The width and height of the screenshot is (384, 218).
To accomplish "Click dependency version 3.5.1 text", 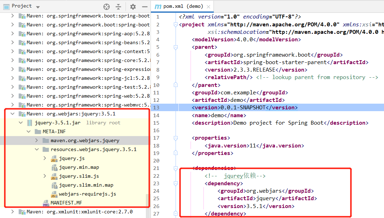I will click(254, 206).
